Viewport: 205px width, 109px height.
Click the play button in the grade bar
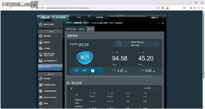pyautogui.click(x=93, y=71)
